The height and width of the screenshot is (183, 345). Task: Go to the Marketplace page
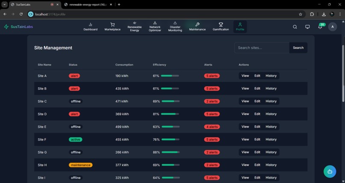coord(113,27)
